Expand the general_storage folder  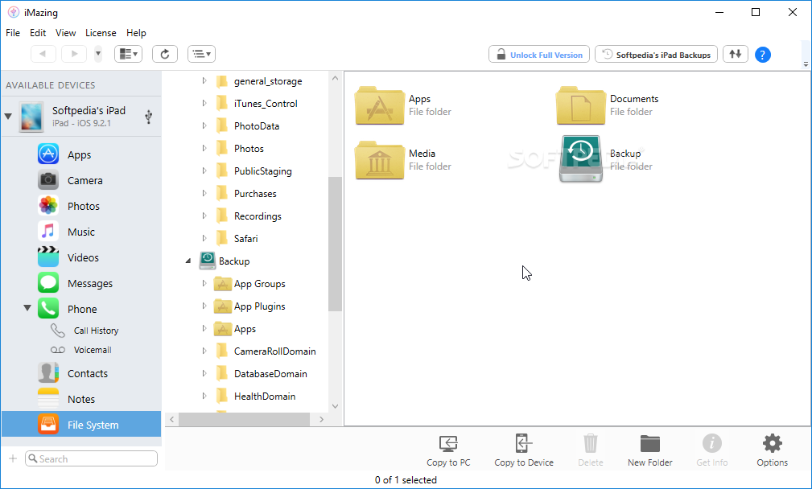204,80
